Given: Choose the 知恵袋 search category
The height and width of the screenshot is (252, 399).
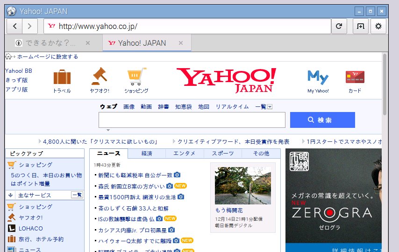Looking at the screenshot, I should 184,106.
